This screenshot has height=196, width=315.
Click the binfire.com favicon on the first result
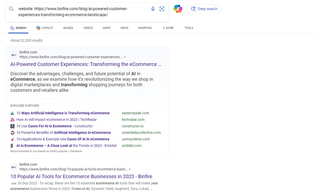[14, 54]
